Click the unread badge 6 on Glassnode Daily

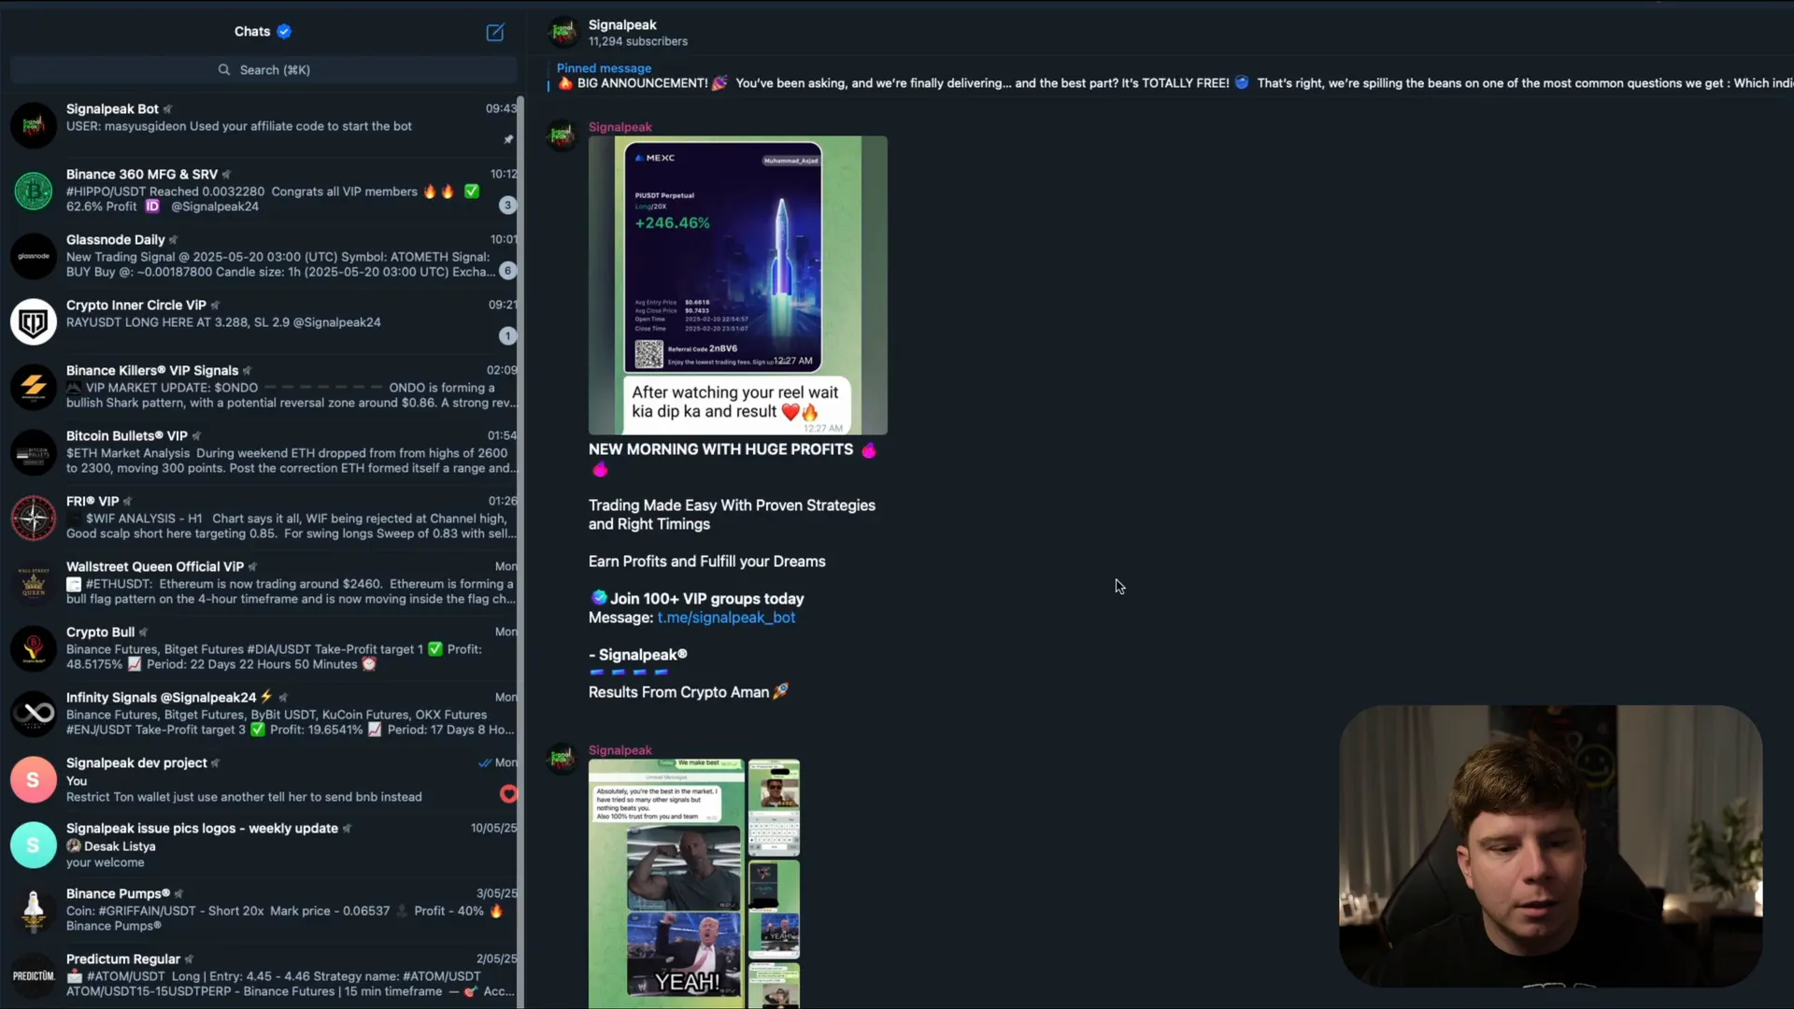[x=507, y=271]
